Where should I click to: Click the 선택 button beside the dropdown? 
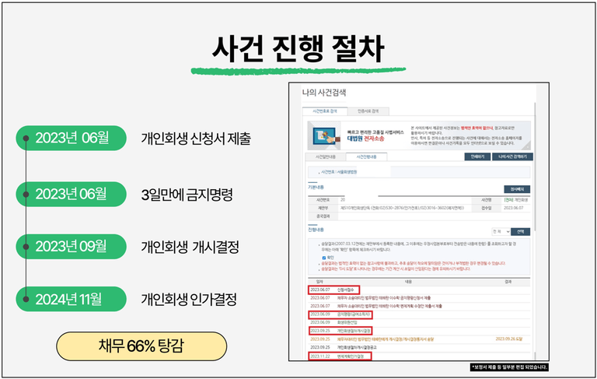522,231
